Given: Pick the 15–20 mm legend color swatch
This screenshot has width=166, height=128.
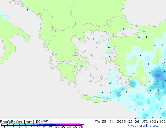Looking at the screenshot, I should [41, 125].
